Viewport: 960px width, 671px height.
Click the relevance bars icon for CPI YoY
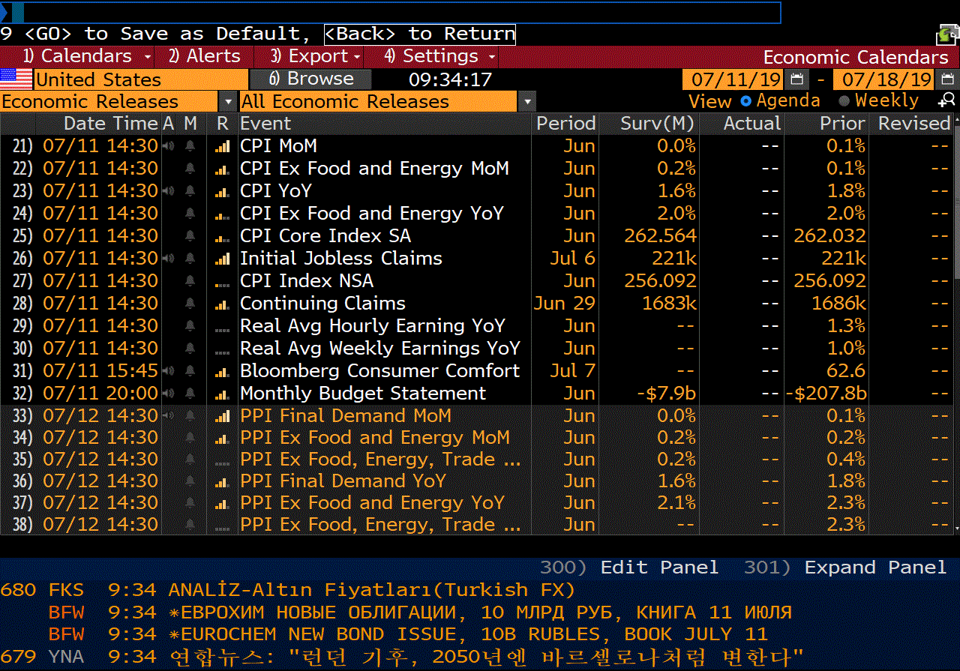pyautogui.click(x=222, y=191)
